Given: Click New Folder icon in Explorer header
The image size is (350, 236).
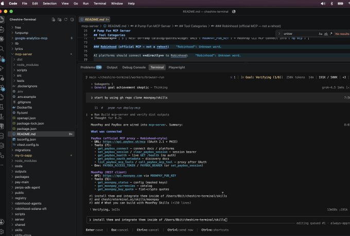Looking at the screenshot, I should click(x=59, y=20).
